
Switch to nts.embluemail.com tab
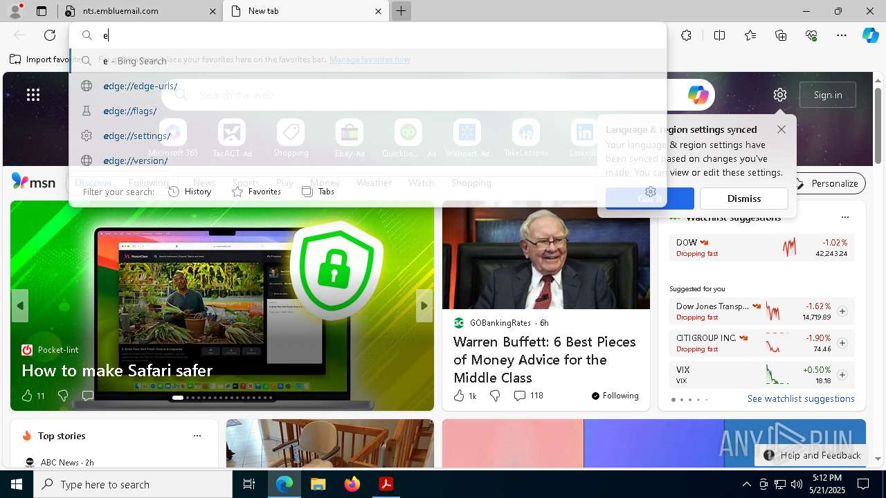coord(141,11)
